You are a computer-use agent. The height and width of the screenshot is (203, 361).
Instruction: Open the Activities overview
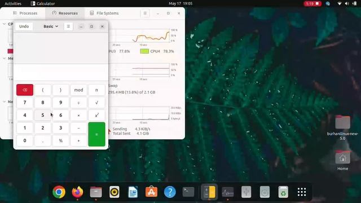pyautogui.click(x=13, y=3)
